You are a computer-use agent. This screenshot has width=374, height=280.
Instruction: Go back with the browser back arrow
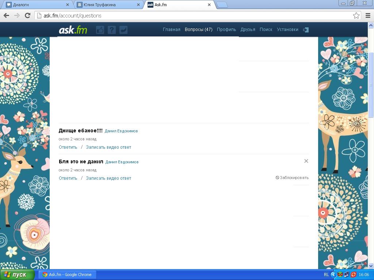click(7, 16)
